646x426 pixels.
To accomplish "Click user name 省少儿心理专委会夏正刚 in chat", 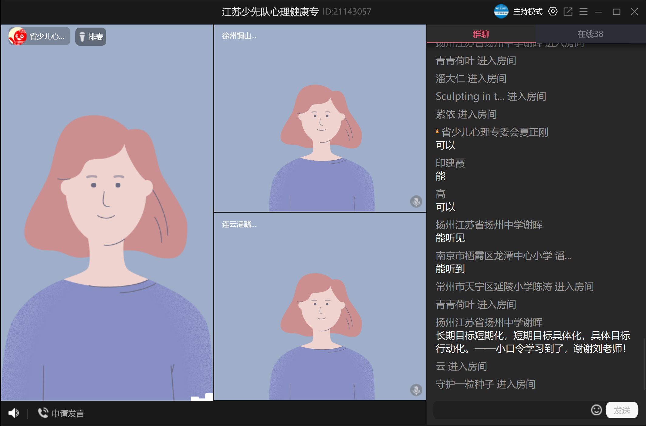I will [494, 132].
